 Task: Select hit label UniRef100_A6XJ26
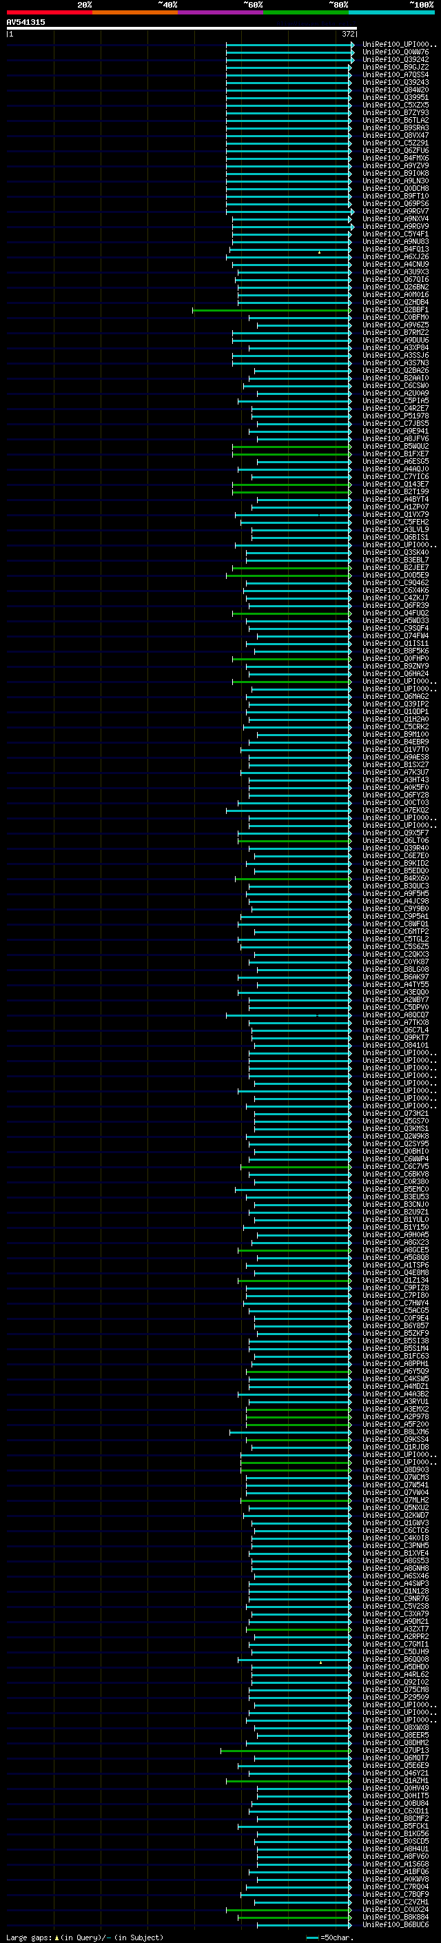point(396,256)
